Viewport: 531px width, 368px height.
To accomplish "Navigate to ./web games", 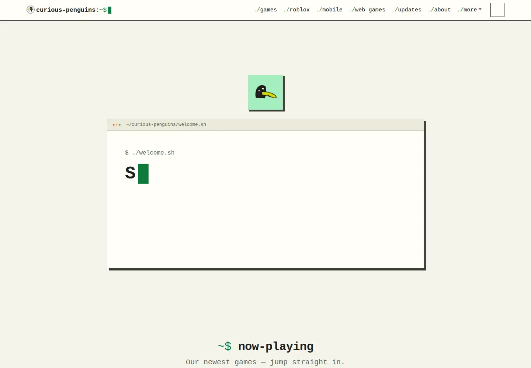I will pos(367,10).
